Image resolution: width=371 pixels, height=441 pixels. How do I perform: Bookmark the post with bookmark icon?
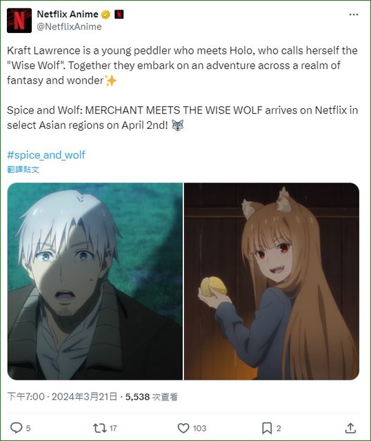coord(267,428)
